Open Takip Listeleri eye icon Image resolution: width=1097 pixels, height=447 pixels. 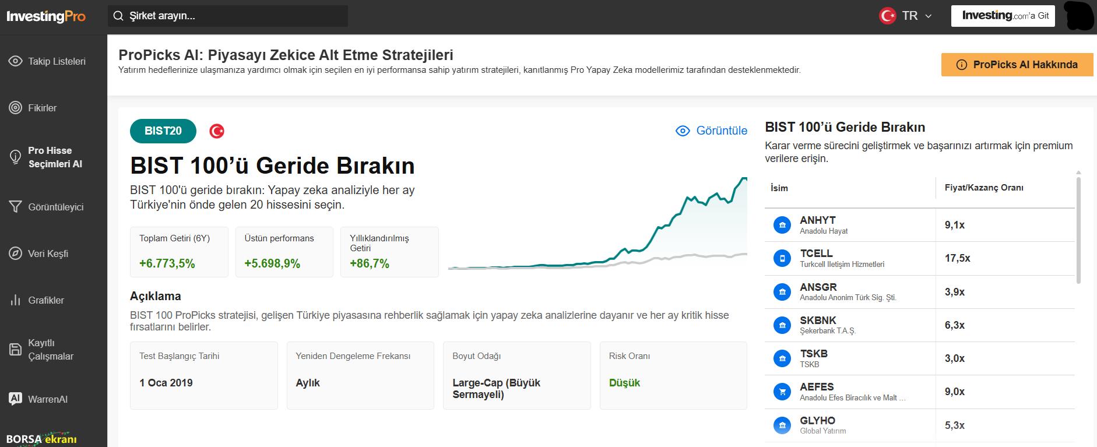tap(16, 61)
